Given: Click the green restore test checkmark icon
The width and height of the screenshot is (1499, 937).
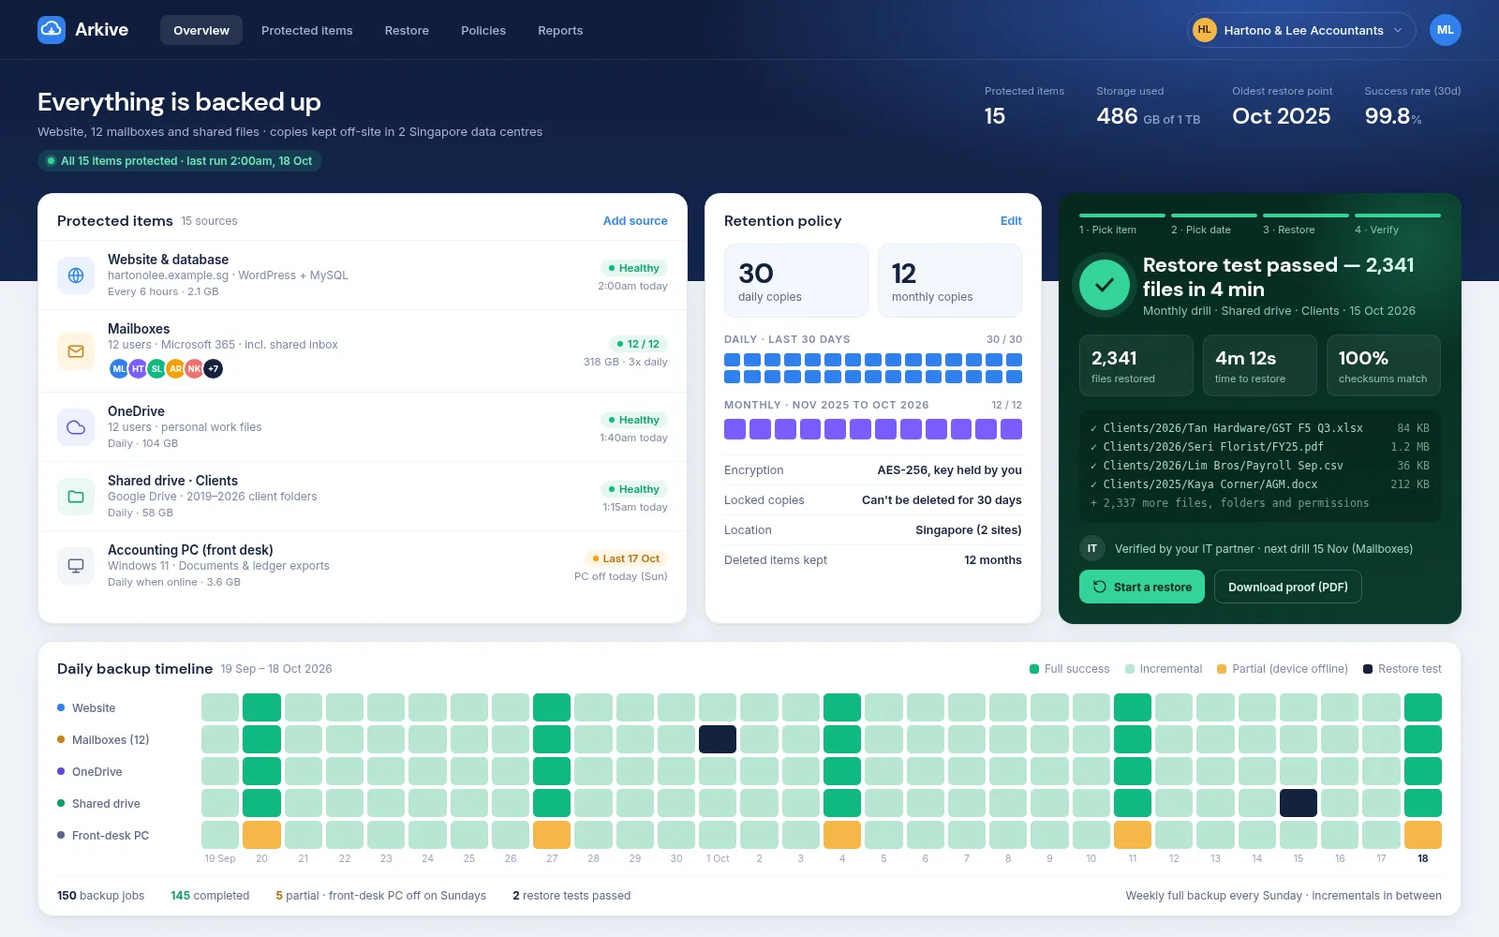Looking at the screenshot, I should (1105, 285).
